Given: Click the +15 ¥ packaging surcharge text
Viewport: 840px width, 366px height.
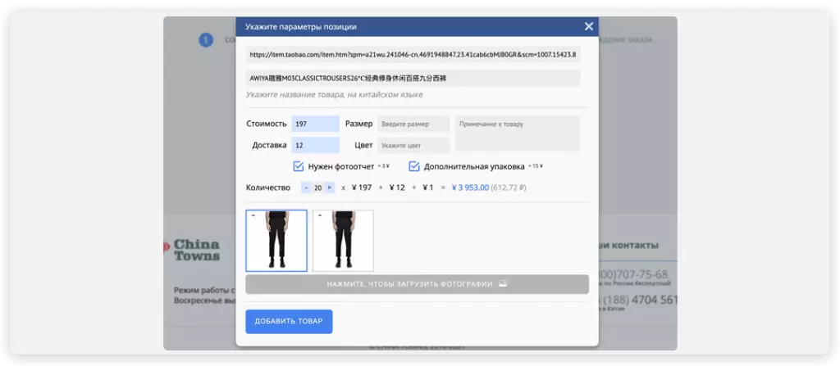Looking at the screenshot, I should point(535,166).
